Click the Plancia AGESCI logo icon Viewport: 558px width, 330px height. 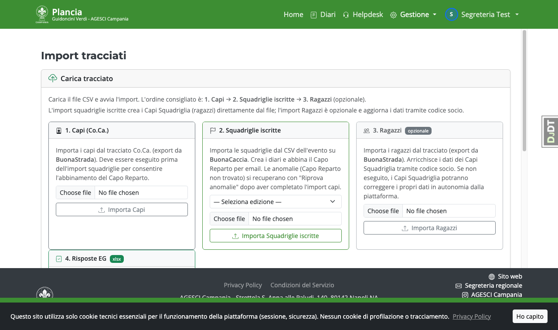[x=42, y=14]
